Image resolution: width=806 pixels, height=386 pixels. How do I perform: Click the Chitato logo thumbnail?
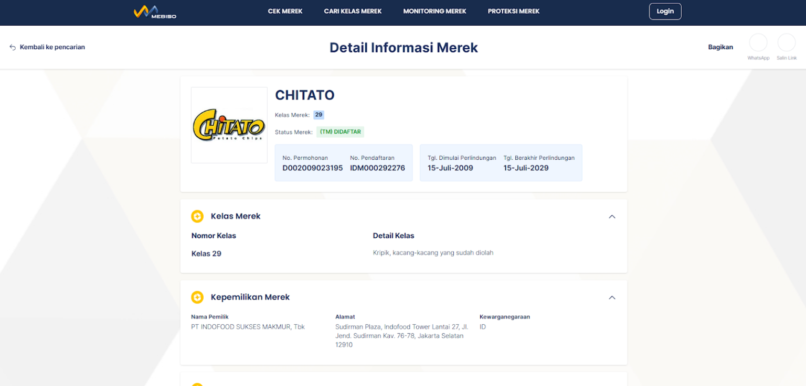point(229,125)
